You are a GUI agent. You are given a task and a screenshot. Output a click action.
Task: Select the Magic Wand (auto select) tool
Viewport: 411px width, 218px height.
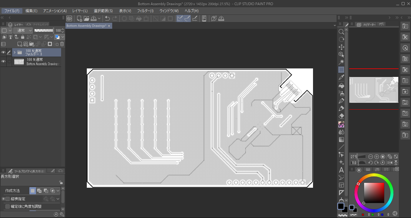pos(341,62)
